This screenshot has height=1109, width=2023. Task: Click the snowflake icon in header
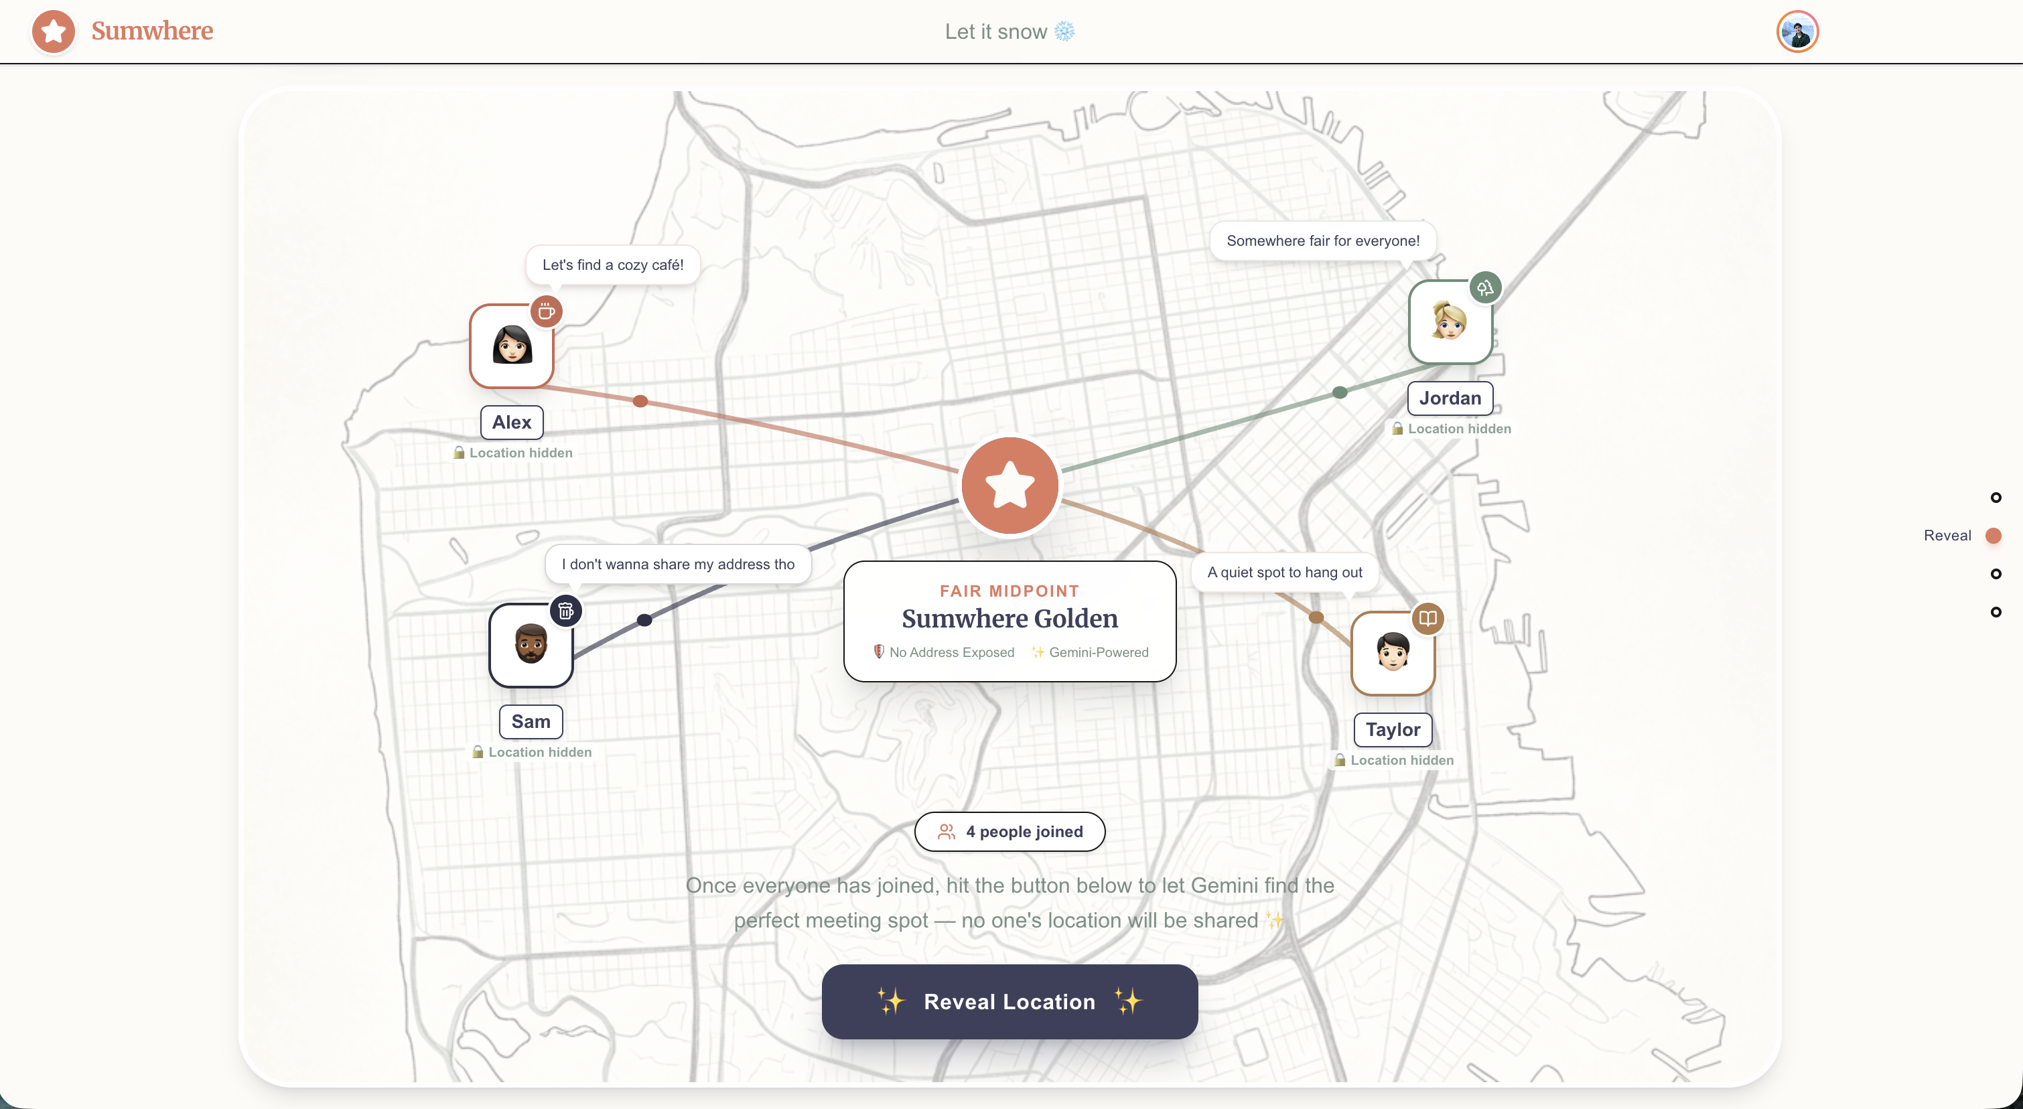(1064, 31)
